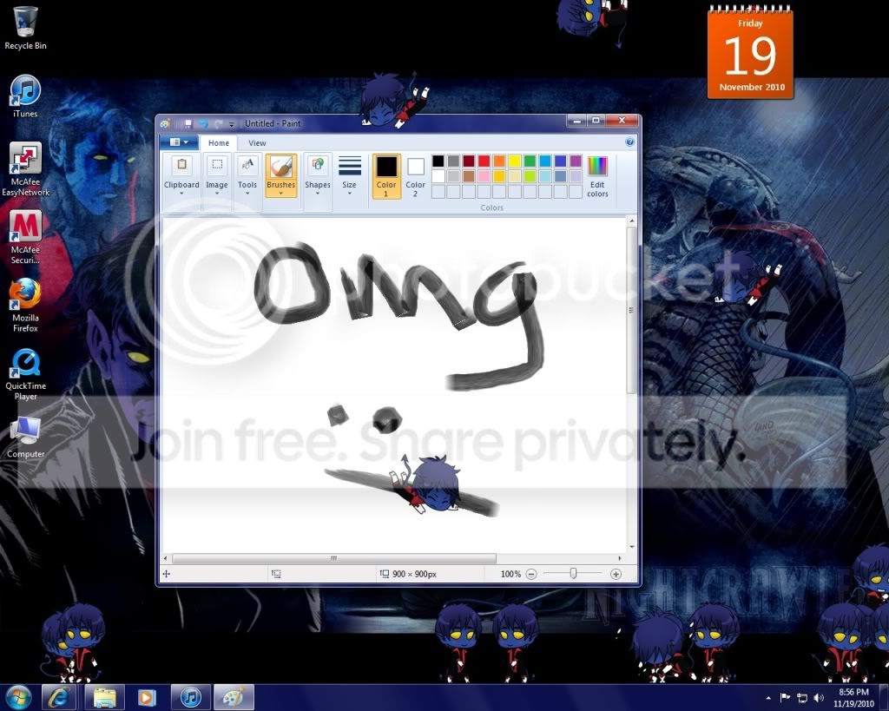
Task: Switch to the Home ribbon tab
Action: [218, 143]
